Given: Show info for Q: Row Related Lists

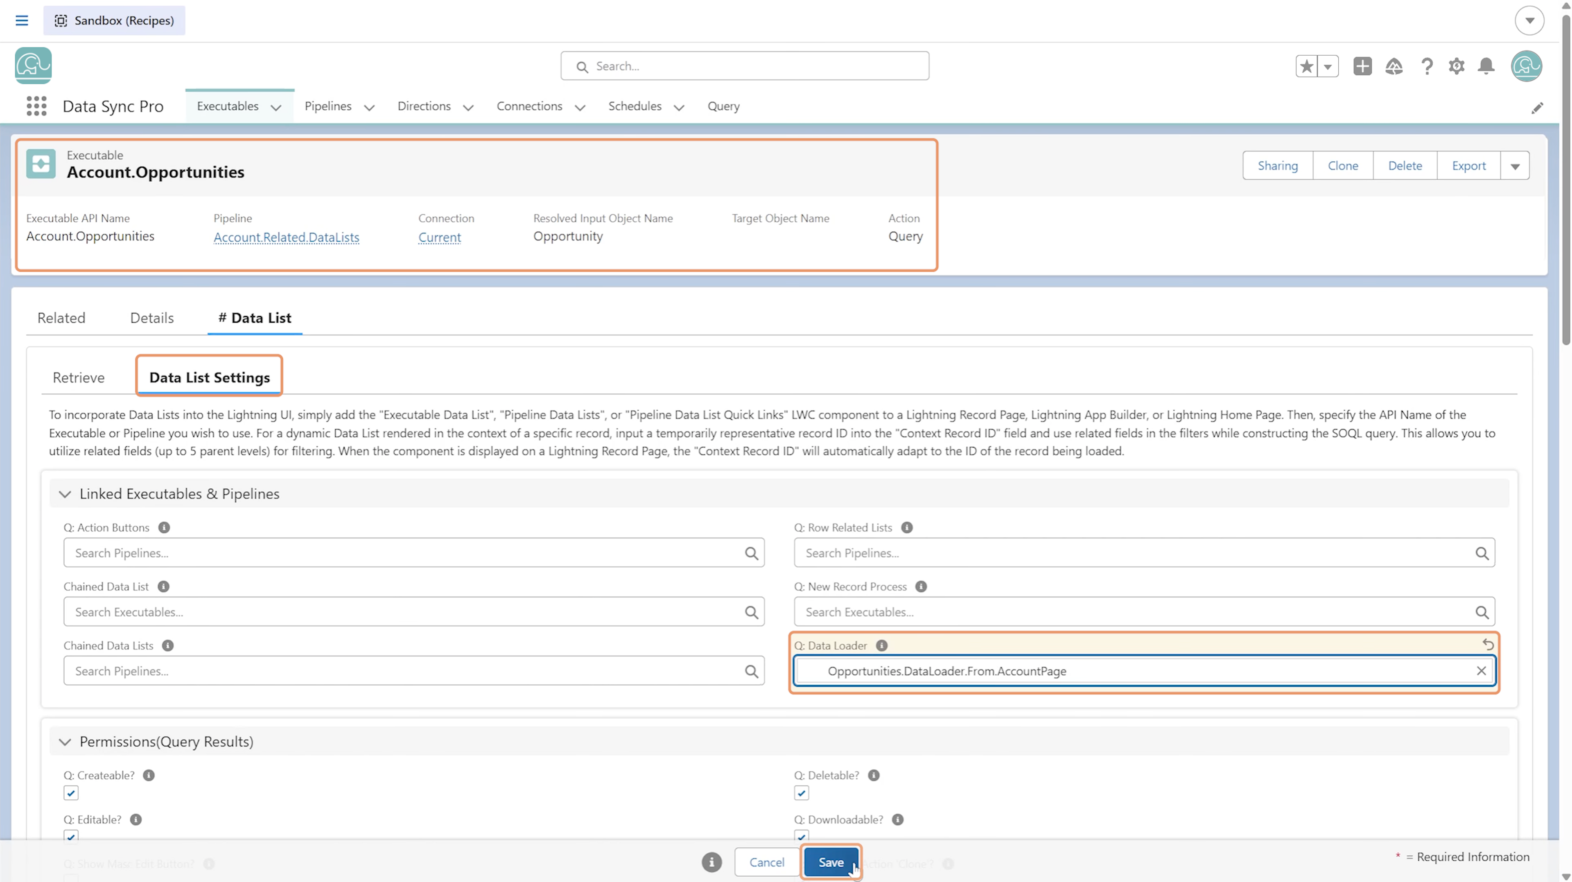Looking at the screenshot, I should 907,527.
